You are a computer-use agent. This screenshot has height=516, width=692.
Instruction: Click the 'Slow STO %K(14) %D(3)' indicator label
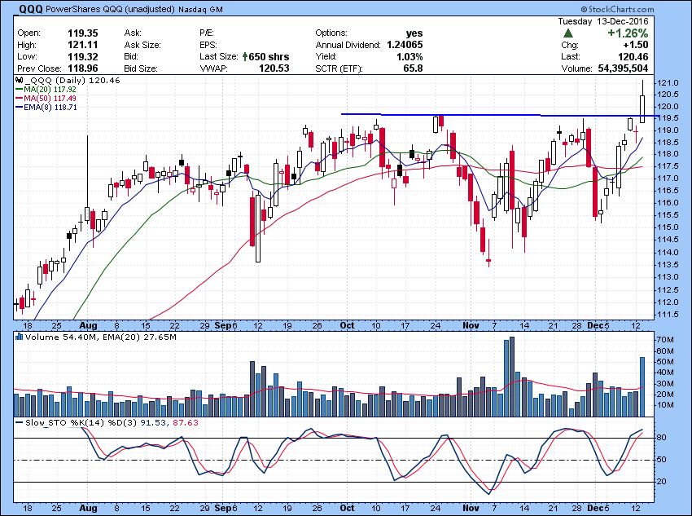click(82, 423)
